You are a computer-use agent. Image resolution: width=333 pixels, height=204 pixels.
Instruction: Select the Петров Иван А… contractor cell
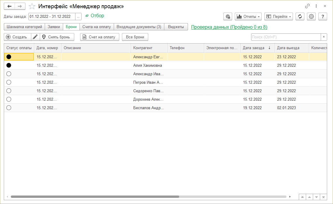coord(149,82)
